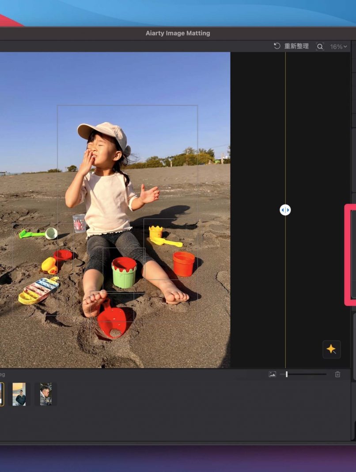Delete image using the trash icon

pos(337,374)
